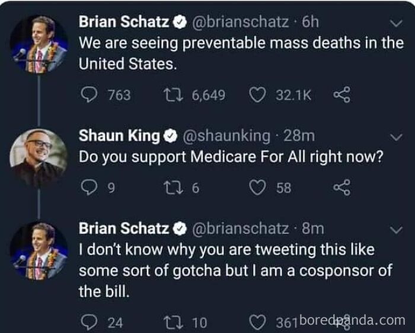Screen dimensions: 415x333
Task: Share Shaun King's tweet
Action: point(341,188)
